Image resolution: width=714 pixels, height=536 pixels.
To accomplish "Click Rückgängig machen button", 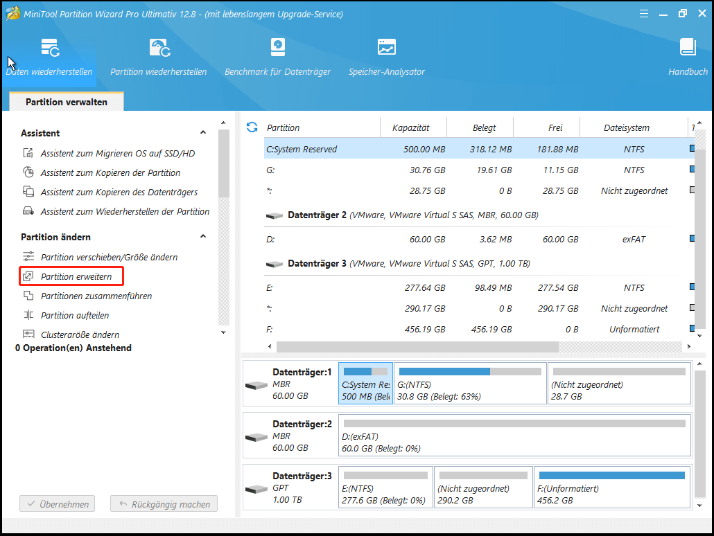I will [x=164, y=504].
